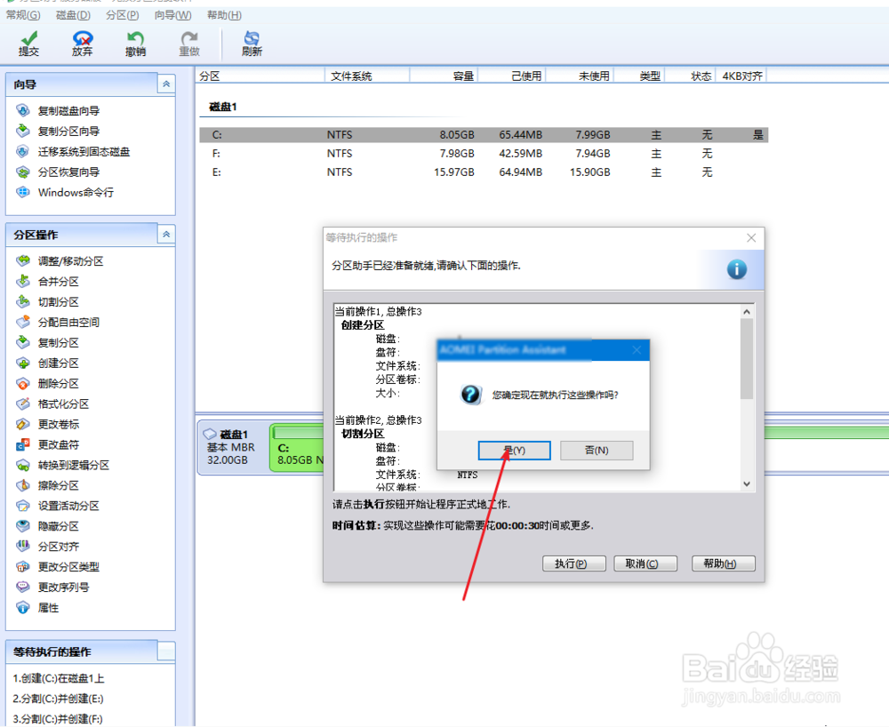This screenshot has height=727, width=889.
Task: Select the 设置活动分区 icon
Action: [x=23, y=506]
